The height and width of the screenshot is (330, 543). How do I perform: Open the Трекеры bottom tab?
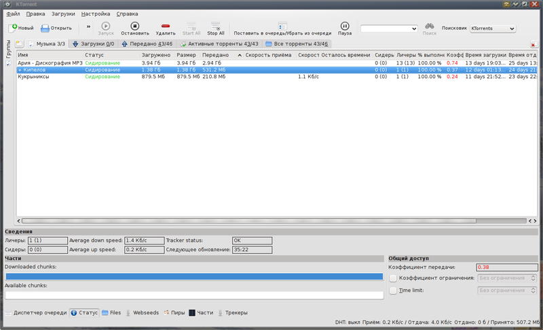click(x=233, y=313)
